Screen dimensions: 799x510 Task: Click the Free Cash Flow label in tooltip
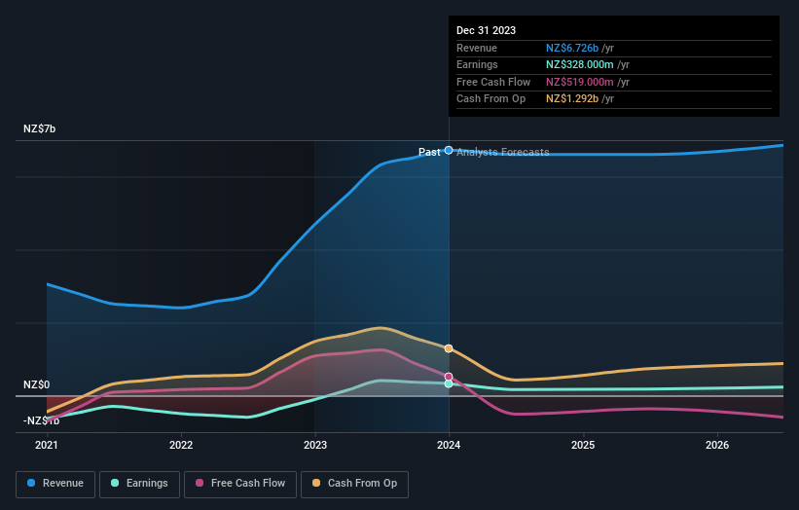[x=493, y=82]
